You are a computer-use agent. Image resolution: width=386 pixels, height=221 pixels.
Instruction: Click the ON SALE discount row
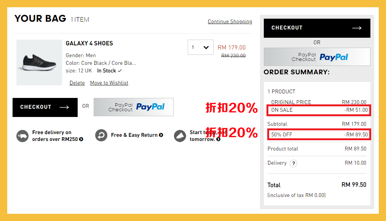[318, 110]
